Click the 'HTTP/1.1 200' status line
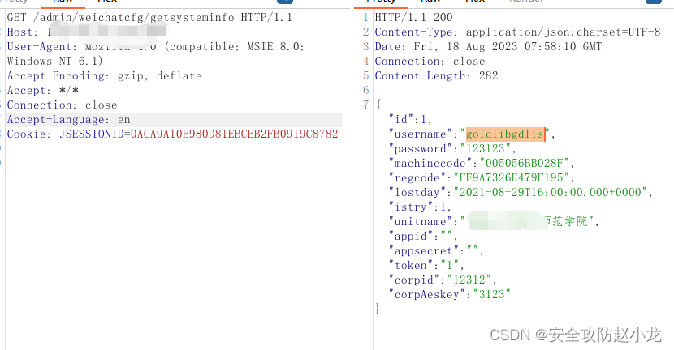The width and height of the screenshot is (674, 350). pyautogui.click(x=413, y=18)
